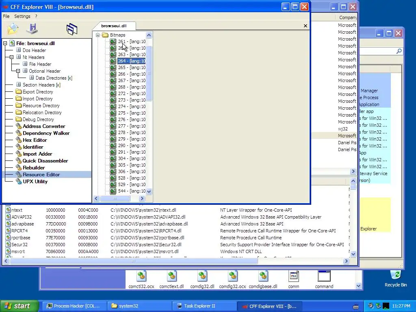The height and width of the screenshot is (312, 416).
Task: Click the taskbar clock 11:27 PM
Action: click(401, 306)
